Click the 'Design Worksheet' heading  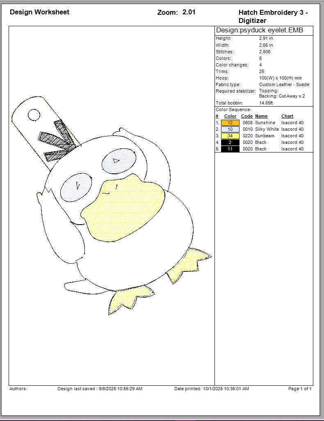click(x=39, y=12)
